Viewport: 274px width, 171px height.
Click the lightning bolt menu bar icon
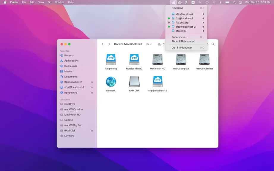point(186,2)
